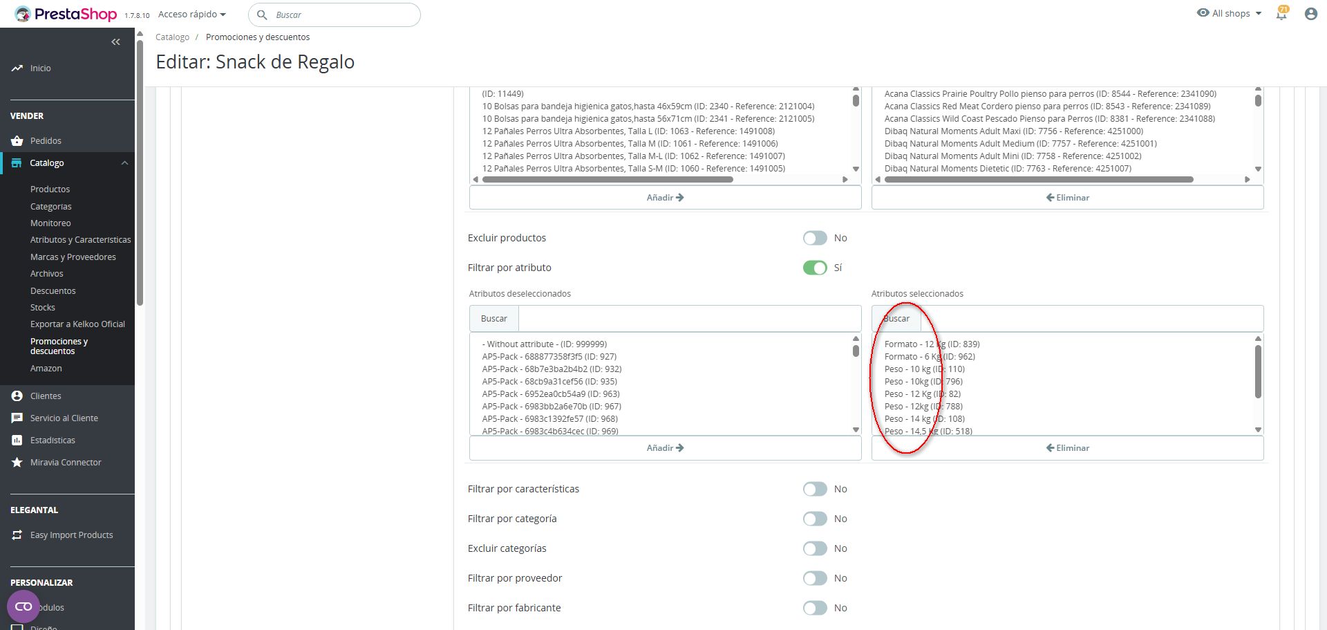The width and height of the screenshot is (1327, 630).
Task: Select 'AP5-Pack - 68cb9a31cef56 (ID: 935)'
Action: (x=549, y=382)
